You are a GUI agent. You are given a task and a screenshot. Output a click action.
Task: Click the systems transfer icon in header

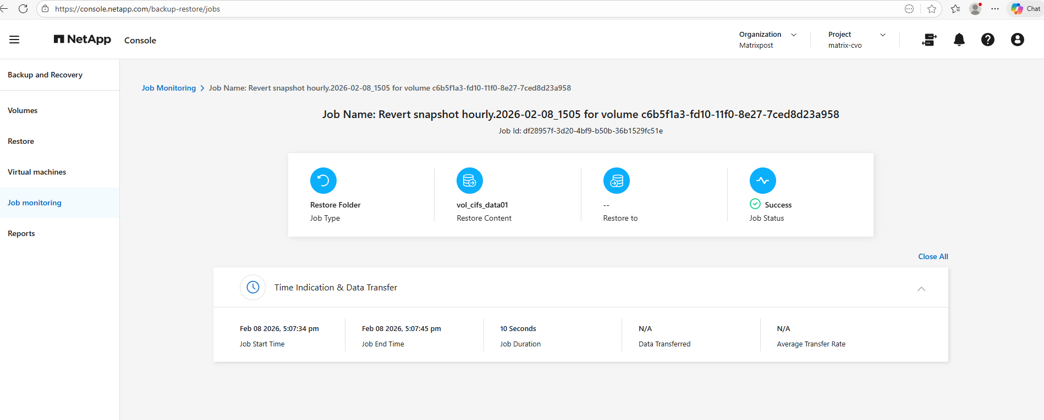coord(929,40)
